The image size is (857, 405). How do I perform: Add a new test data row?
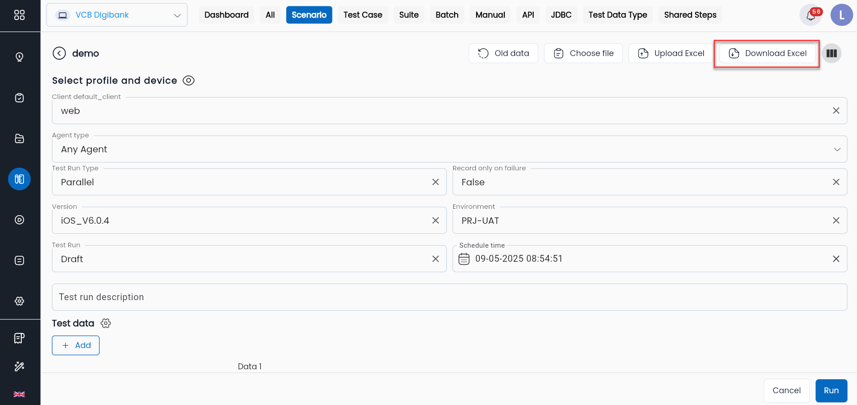pyautogui.click(x=76, y=345)
